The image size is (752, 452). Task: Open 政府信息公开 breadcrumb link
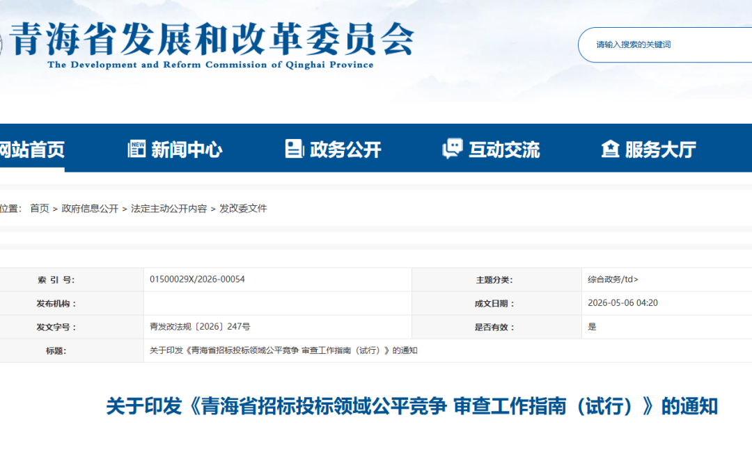[x=90, y=209]
